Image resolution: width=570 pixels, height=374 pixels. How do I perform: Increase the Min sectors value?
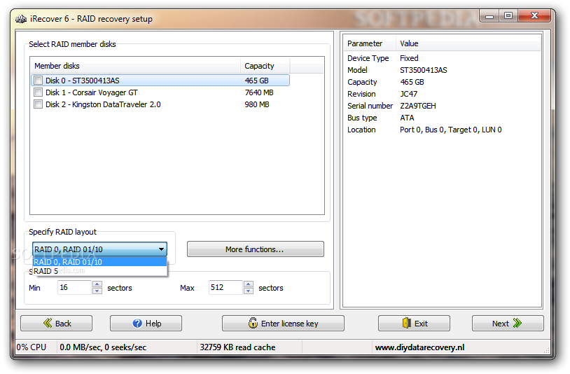[x=97, y=284]
